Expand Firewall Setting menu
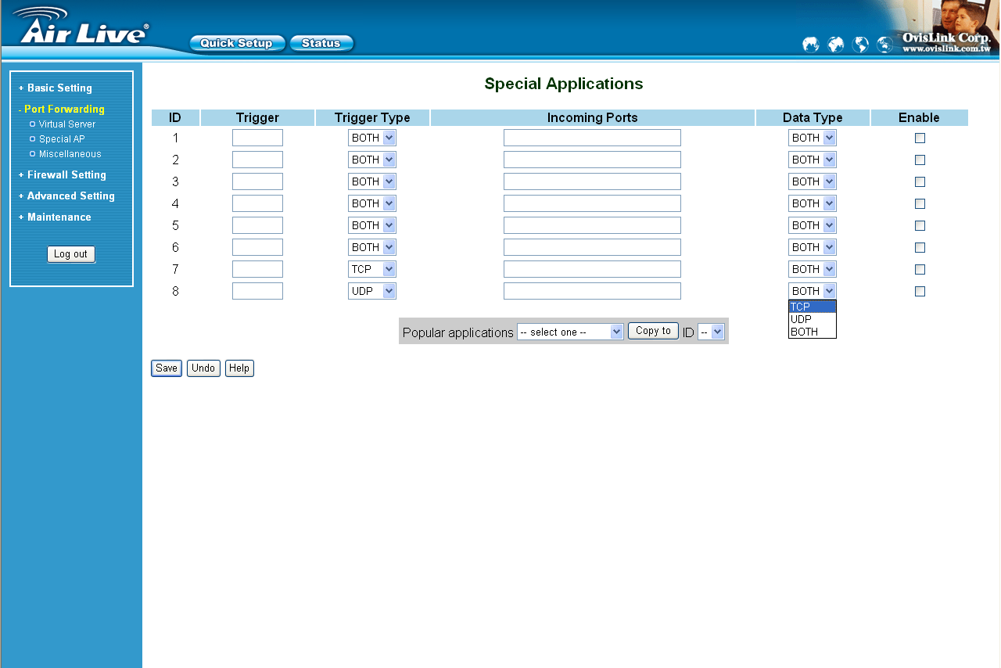Viewport: 1001px width, 668px height. coord(63,175)
